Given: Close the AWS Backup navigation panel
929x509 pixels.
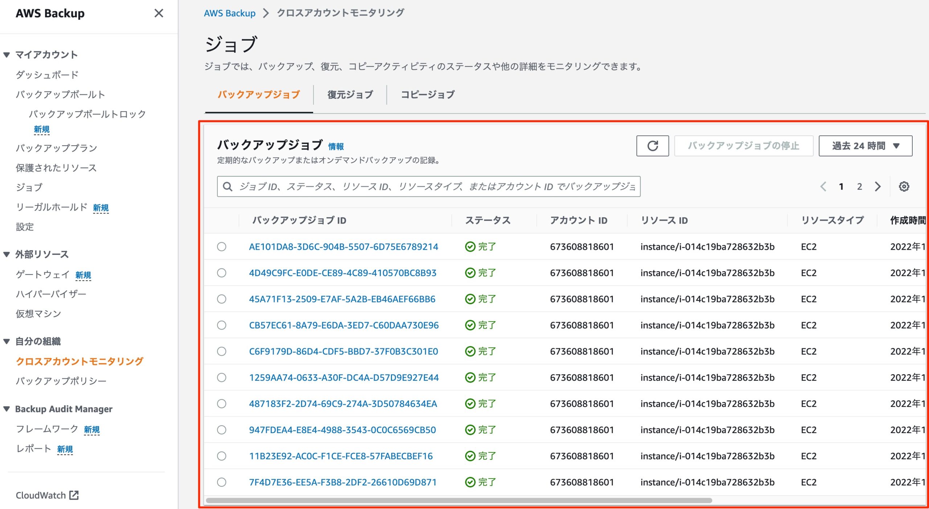Looking at the screenshot, I should 159,13.
